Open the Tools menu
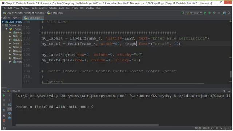Viewport: 233px width, 131px height. coord(75,8)
